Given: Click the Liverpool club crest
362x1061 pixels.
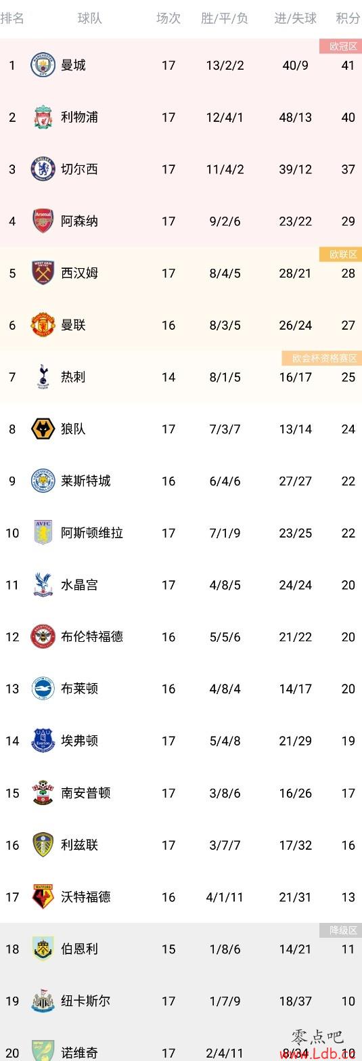Looking at the screenshot, I should (x=43, y=117).
